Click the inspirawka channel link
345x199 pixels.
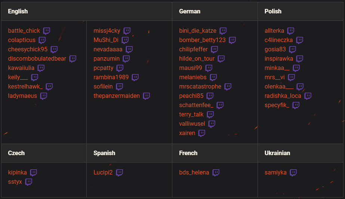tap(279, 59)
